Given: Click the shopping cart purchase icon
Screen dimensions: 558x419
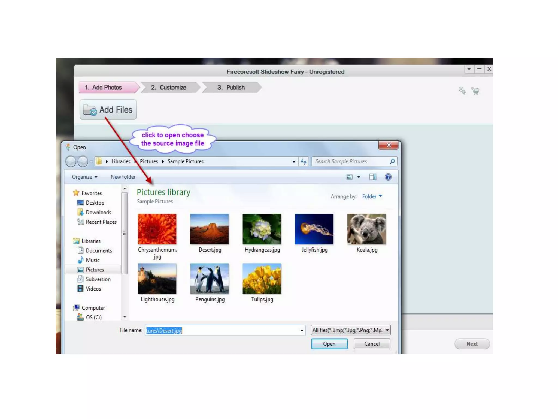Looking at the screenshot, I should point(475,91).
